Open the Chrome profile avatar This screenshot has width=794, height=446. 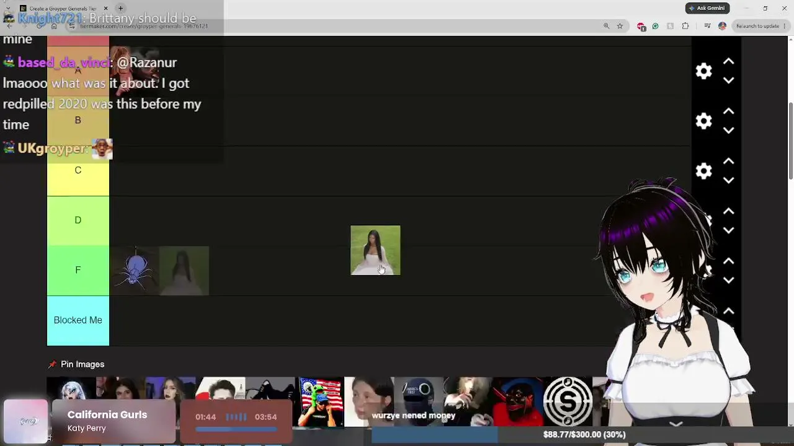pyautogui.click(x=722, y=26)
